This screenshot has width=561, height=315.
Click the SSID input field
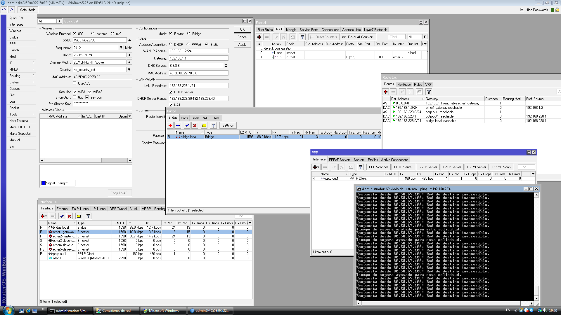click(x=100, y=40)
